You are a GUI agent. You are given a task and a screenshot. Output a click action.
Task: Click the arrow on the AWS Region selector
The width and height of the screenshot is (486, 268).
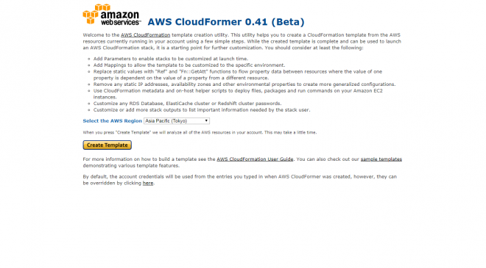[206, 121]
